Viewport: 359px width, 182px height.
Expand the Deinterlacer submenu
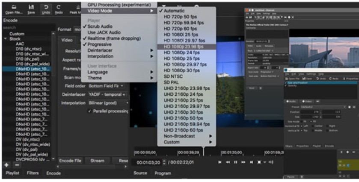click(119, 50)
